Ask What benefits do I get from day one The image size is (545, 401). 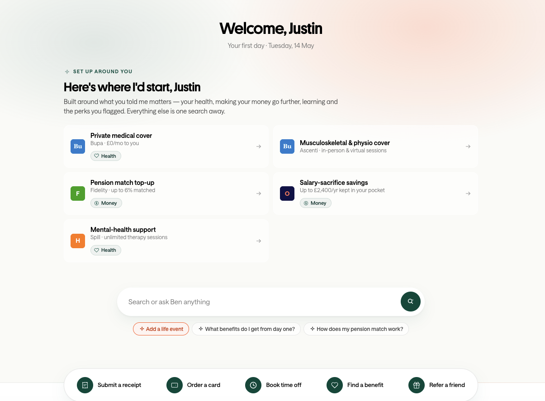click(246, 329)
